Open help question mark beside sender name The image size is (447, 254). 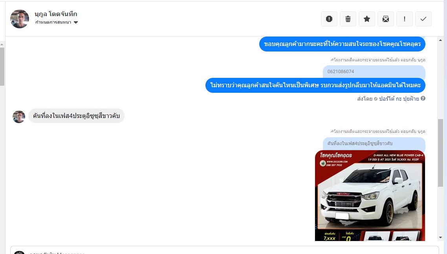tap(423, 98)
